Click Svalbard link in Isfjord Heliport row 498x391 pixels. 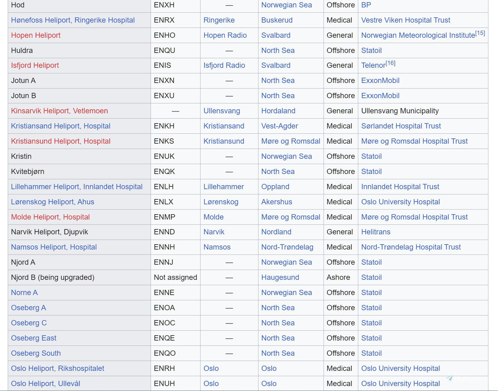tap(276, 65)
